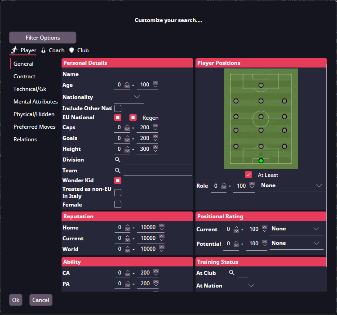
Task: Switch to the Coach tab
Action: 53,50
